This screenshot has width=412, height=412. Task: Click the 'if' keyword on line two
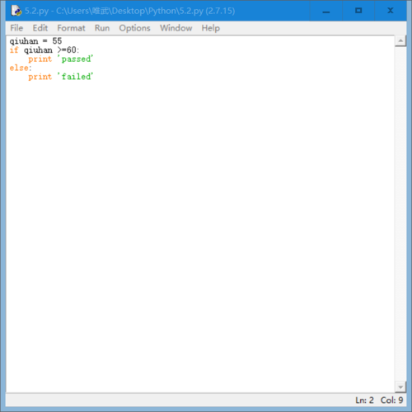click(14, 50)
